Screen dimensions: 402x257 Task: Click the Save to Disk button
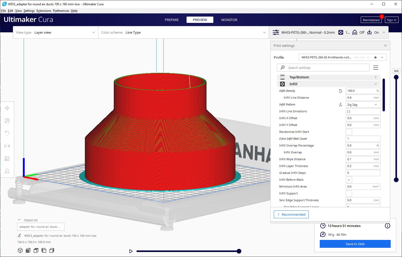(x=355, y=244)
